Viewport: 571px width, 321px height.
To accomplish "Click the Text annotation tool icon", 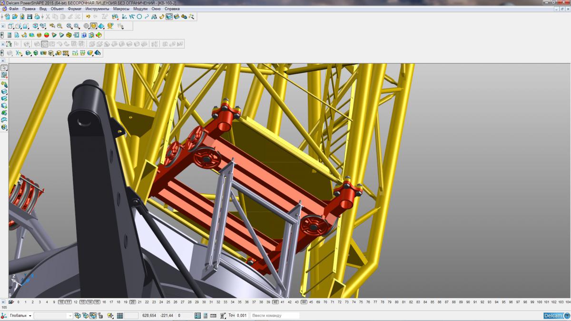I will (x=154, y=17).
